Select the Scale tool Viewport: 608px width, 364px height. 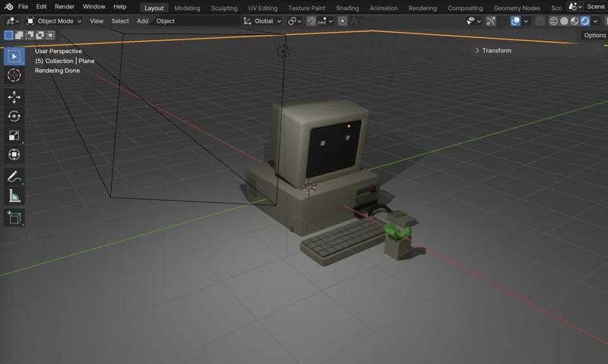coord(14,135)
